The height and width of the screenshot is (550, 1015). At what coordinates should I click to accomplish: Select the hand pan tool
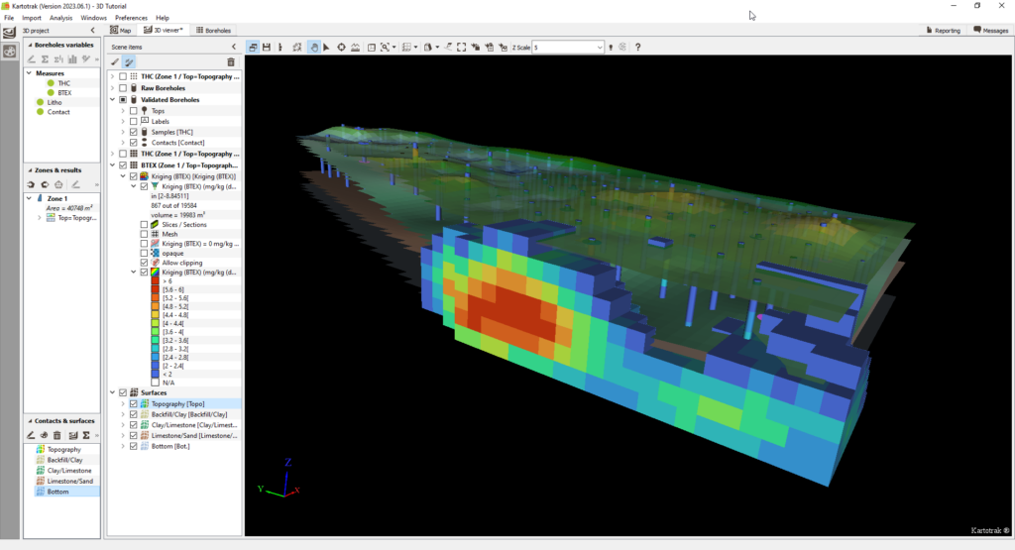(x=314, y=48)
